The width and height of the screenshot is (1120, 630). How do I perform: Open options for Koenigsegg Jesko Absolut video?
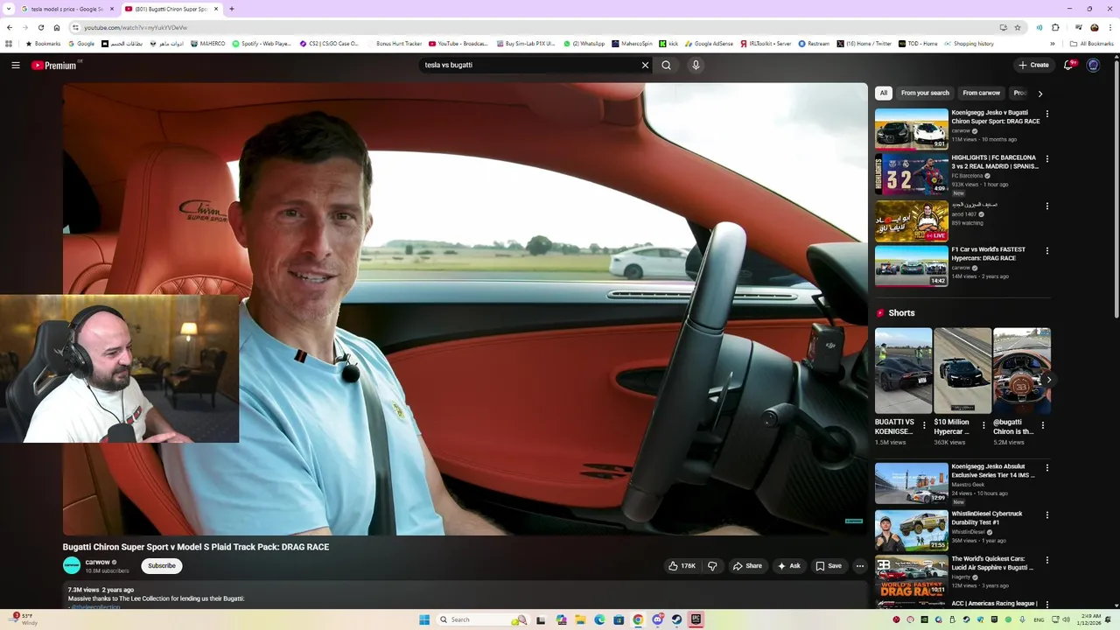tap(1046, 468)
